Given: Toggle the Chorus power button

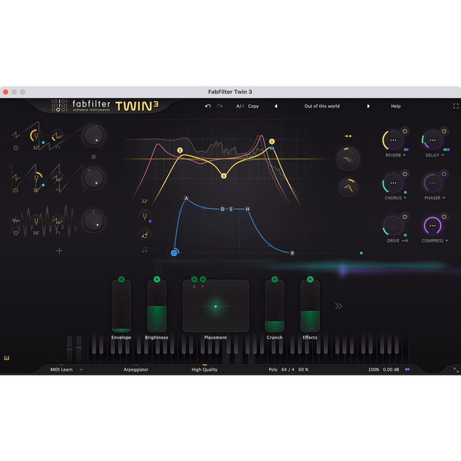Looking at the screenshot, I should tap(405, 174).
